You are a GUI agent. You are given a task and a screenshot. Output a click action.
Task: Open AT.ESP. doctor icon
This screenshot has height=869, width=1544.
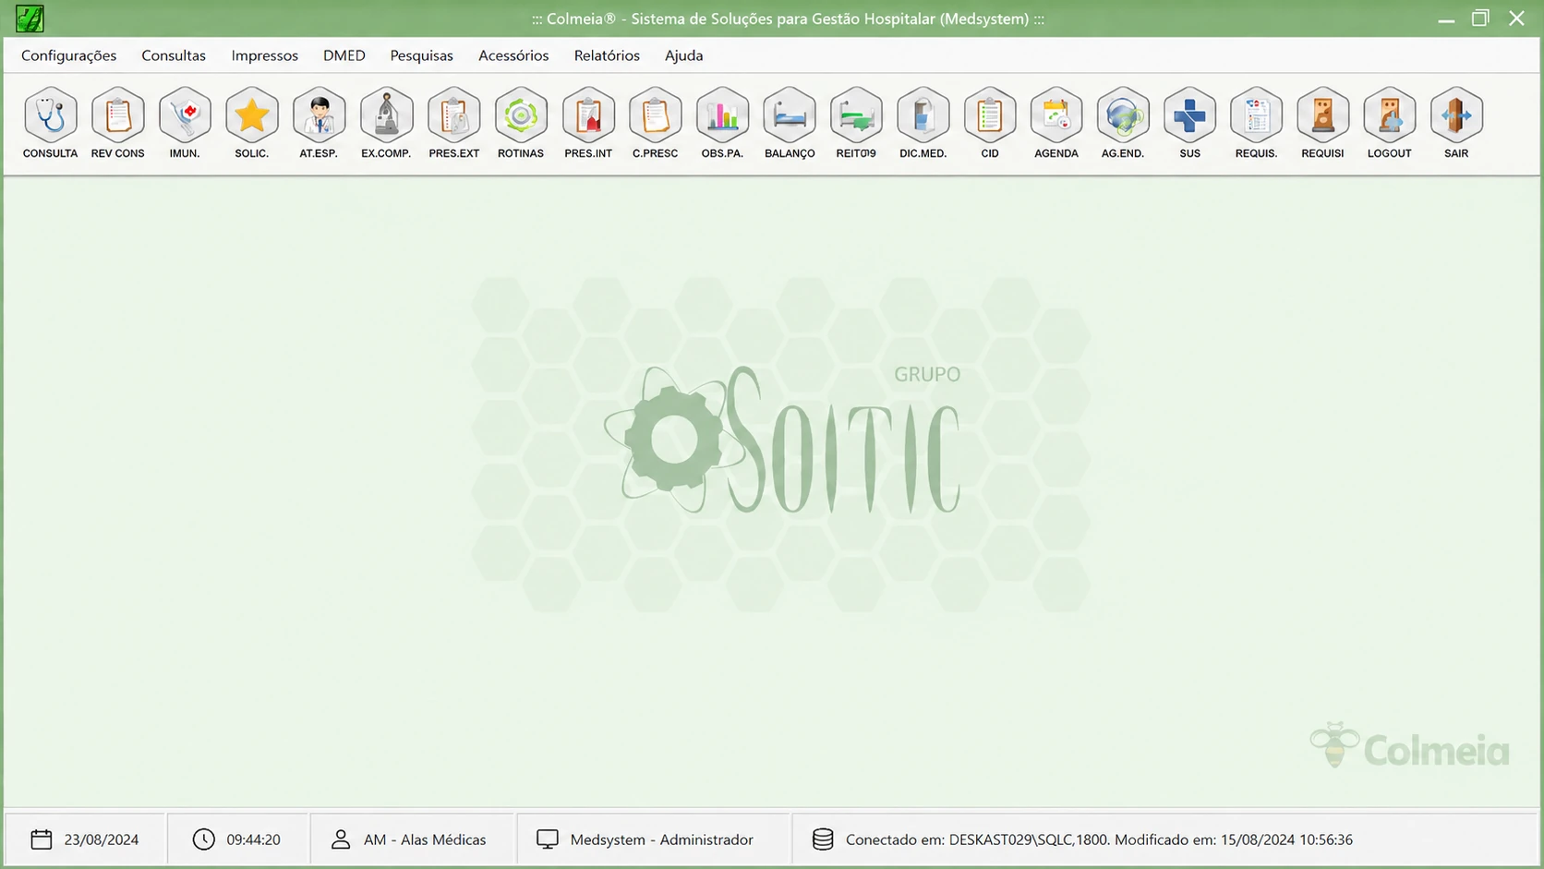[319, 115]
